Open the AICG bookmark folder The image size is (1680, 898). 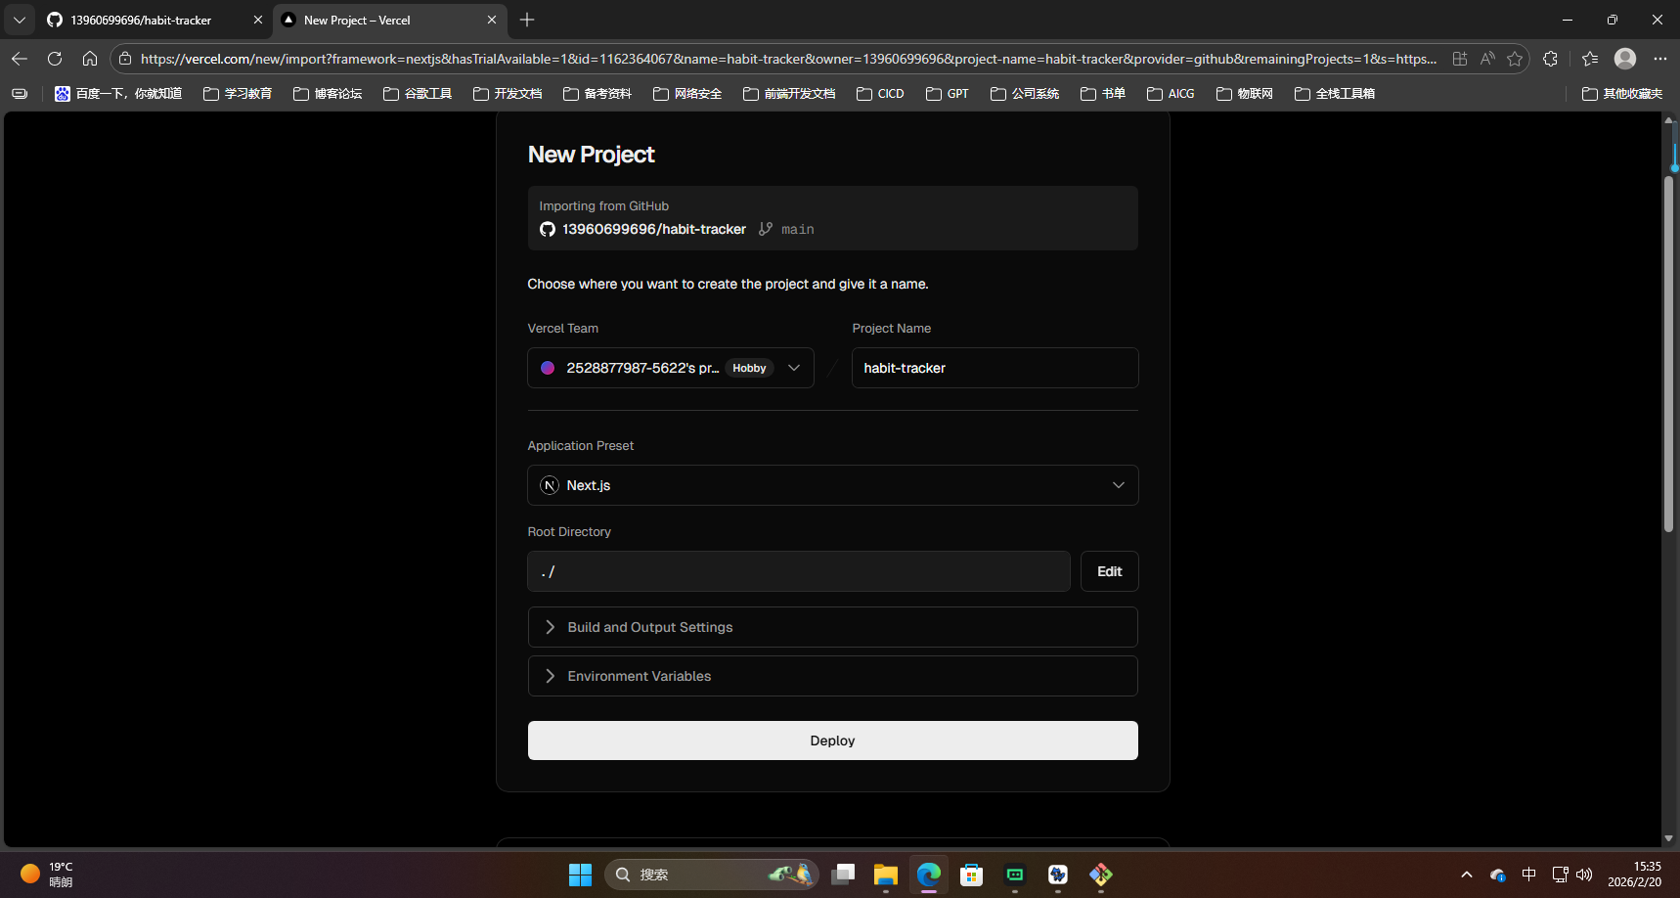tap(1171, 94)
